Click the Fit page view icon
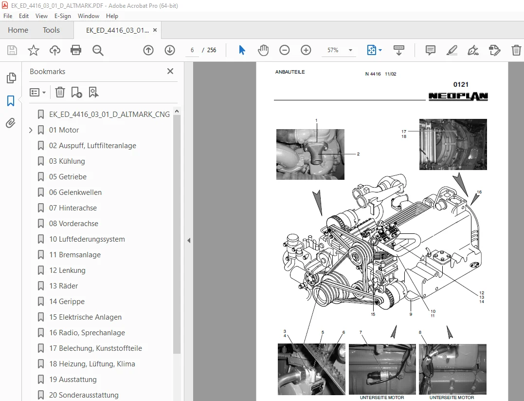 [371, 50]
